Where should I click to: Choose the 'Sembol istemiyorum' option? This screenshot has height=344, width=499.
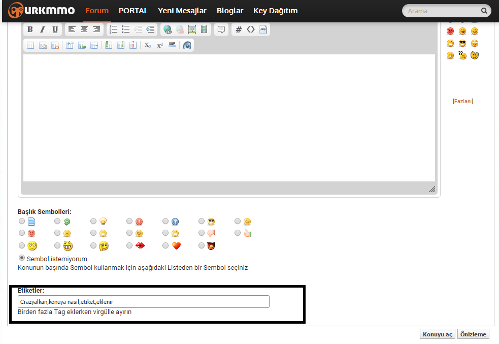[x=22, y=258]
